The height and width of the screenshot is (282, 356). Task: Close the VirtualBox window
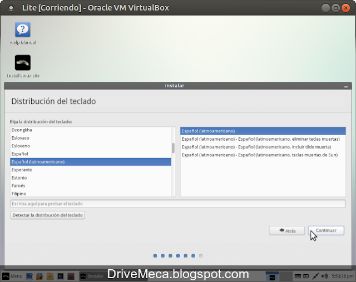click(346, 8)
